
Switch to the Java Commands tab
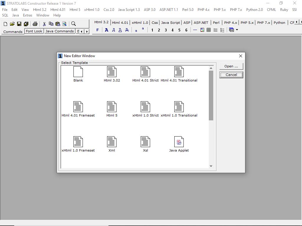60,31
